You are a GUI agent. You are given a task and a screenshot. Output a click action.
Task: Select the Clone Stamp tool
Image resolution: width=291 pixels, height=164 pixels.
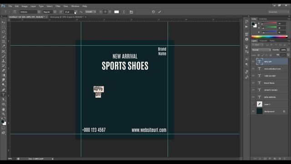[x=3, y=61]
